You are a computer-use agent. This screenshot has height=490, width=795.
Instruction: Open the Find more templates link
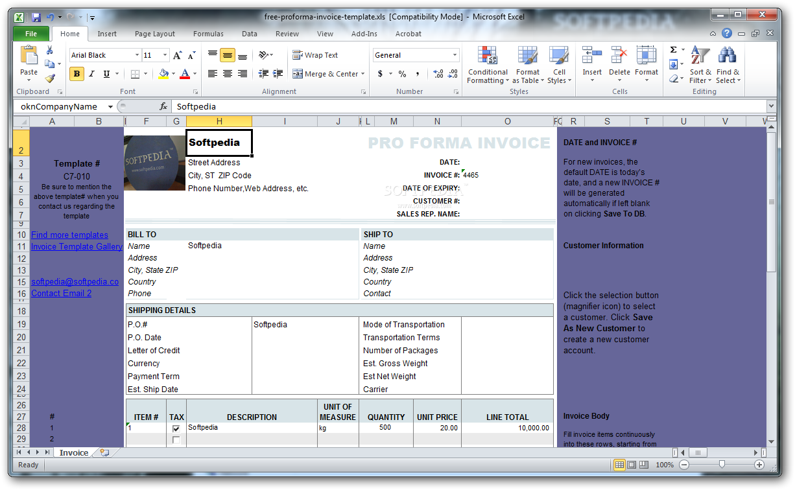(69, 235)
